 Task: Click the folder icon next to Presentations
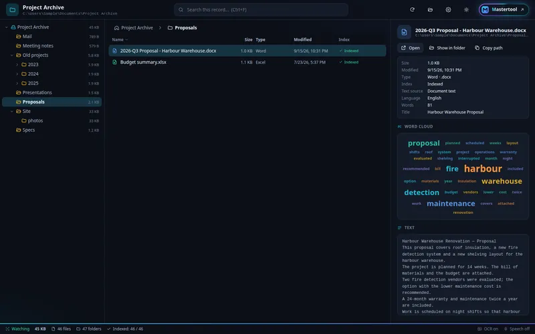point(19,93)
